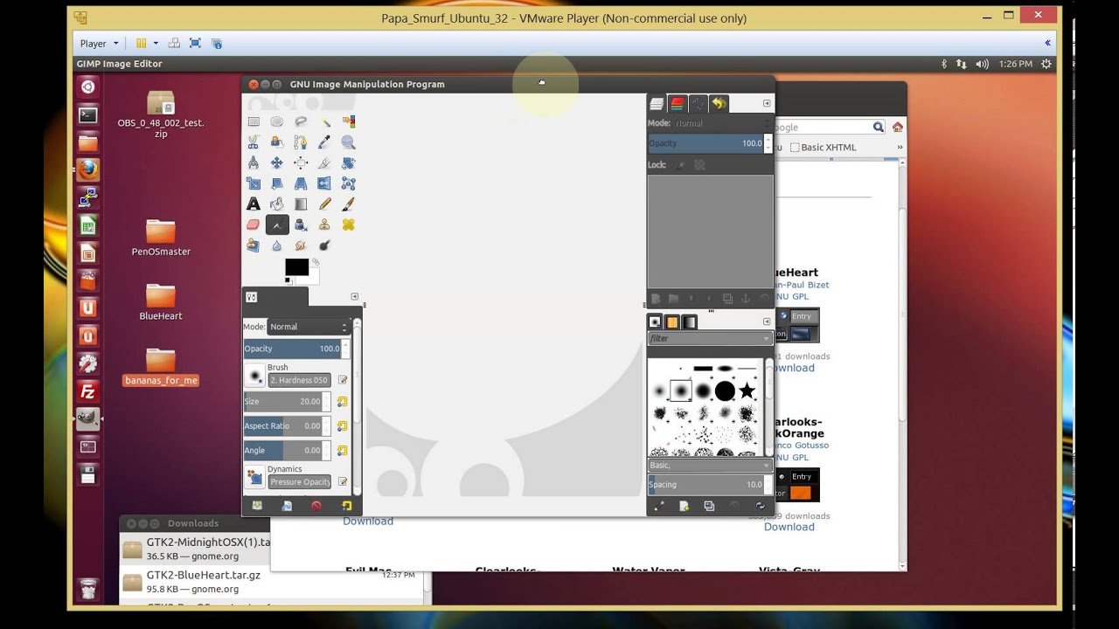Viewport: 1119px width, 629px height.
Task: Select the Alignment tool
Action: (x=301, y=162)
